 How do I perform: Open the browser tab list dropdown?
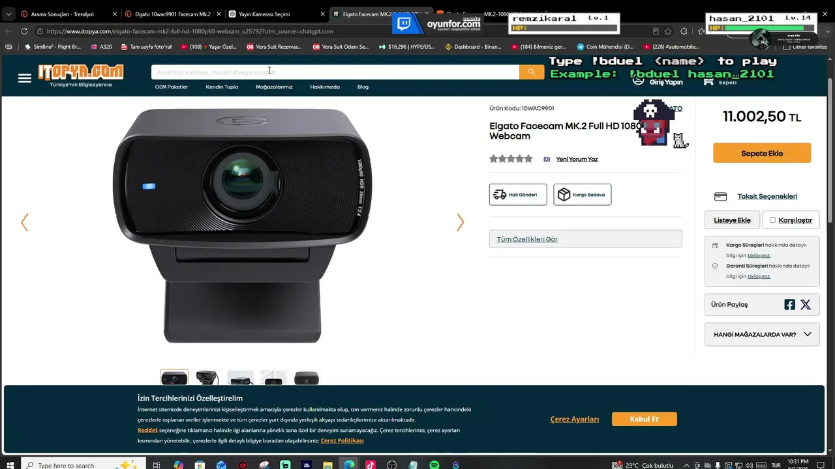pyautogui.click(x=8, y=14)
